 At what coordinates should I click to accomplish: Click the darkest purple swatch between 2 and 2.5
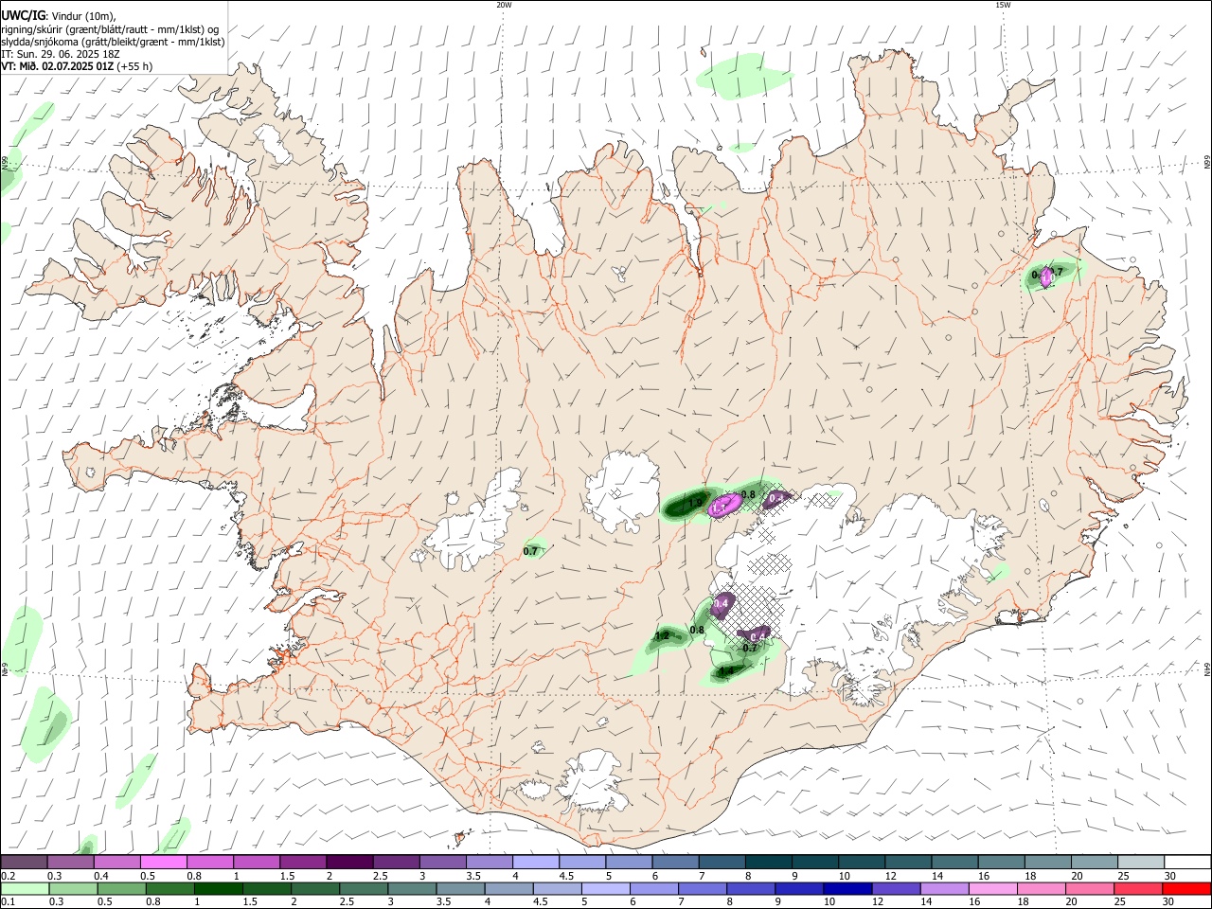tap(349, 862)
